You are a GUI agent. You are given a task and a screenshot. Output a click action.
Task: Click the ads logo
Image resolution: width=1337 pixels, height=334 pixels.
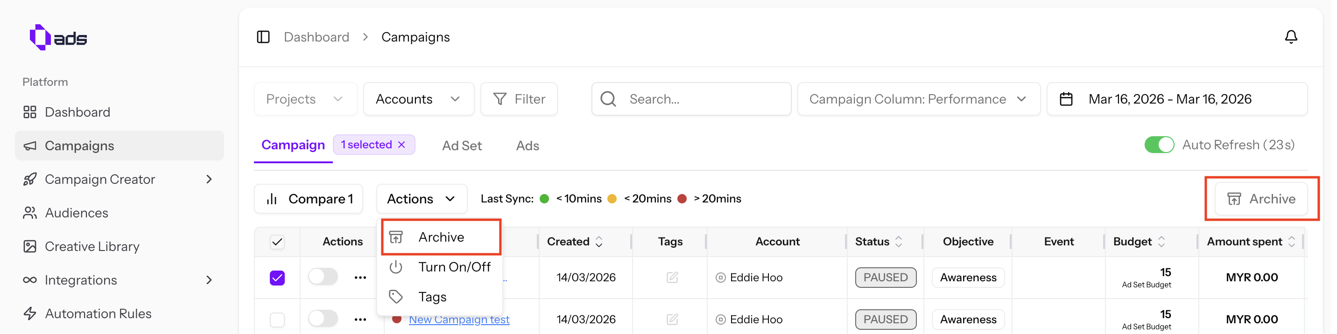[58, 37]
